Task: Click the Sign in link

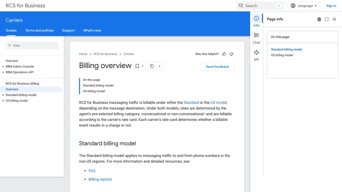Action: click(x=331, y=6)
